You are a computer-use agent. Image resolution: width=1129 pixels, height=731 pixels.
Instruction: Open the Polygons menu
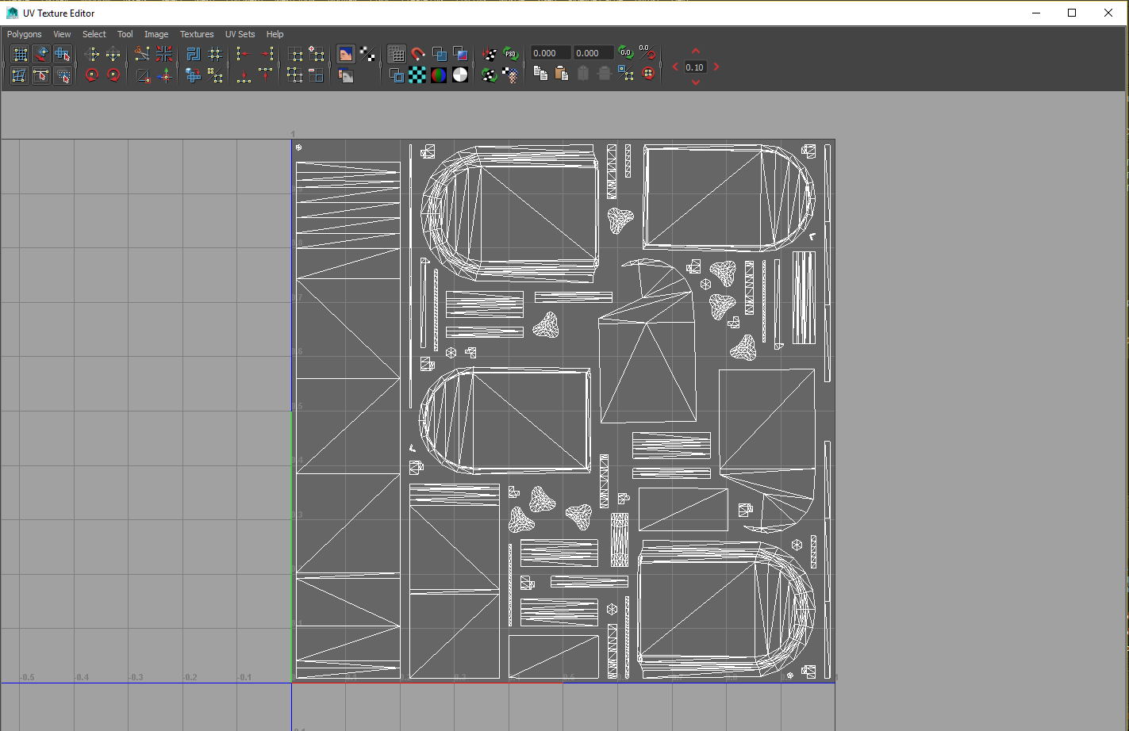(x=25, y=34)
